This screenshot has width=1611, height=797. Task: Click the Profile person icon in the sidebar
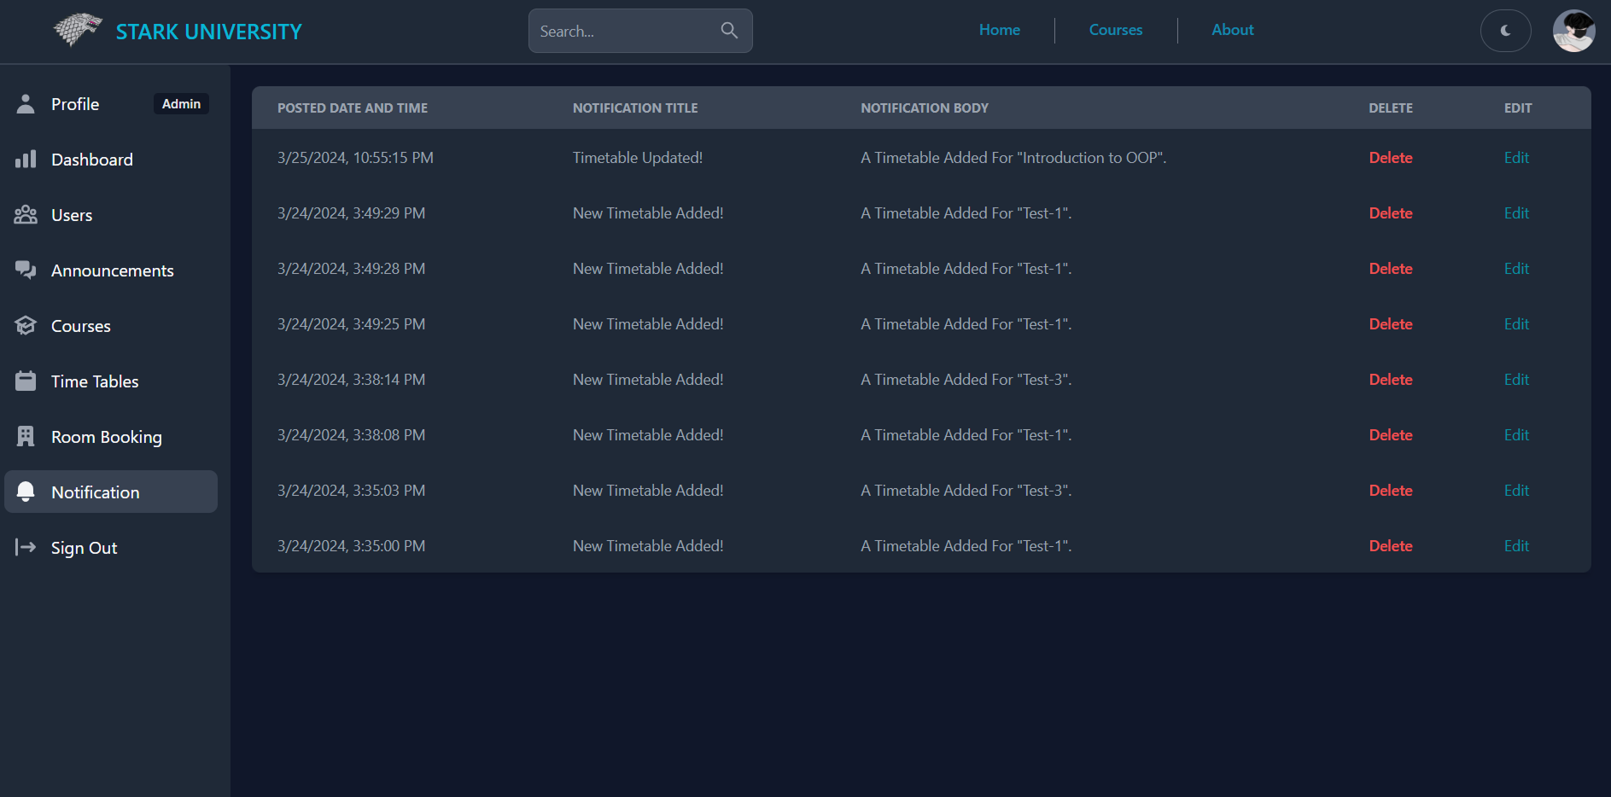[x=26, y=103]
